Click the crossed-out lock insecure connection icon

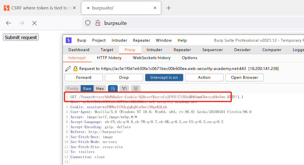pyautogui.click(x=98, y=23)
